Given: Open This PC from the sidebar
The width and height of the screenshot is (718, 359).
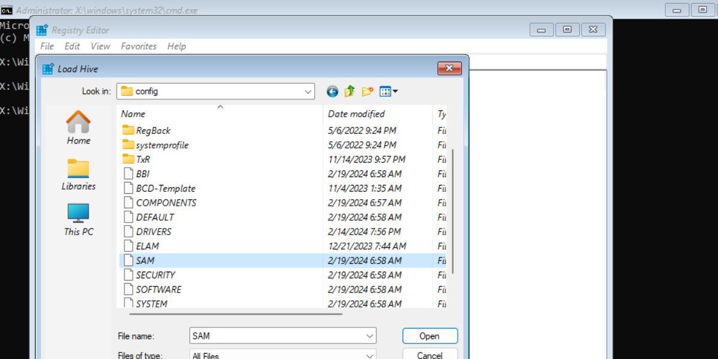Looking at the screenshot, I should click(78, 218).
